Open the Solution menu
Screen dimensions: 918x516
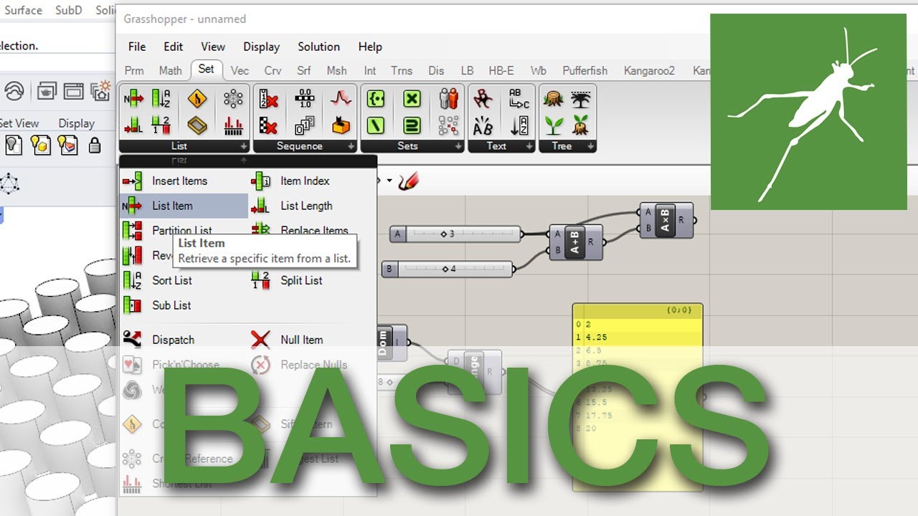319,47
